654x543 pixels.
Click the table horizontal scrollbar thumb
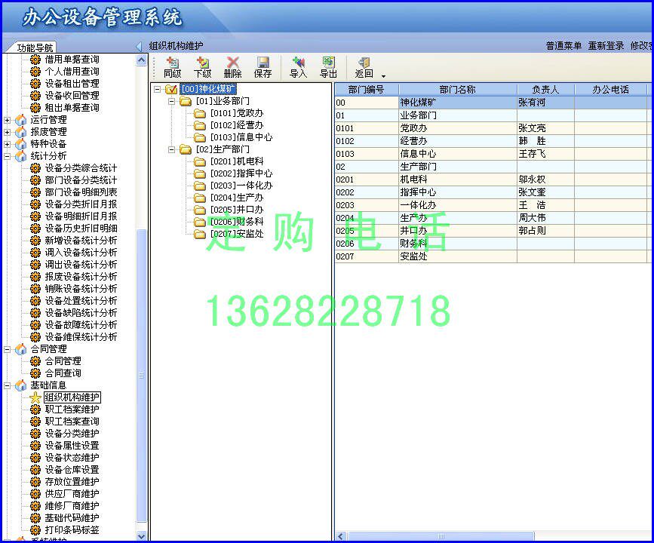441,537
